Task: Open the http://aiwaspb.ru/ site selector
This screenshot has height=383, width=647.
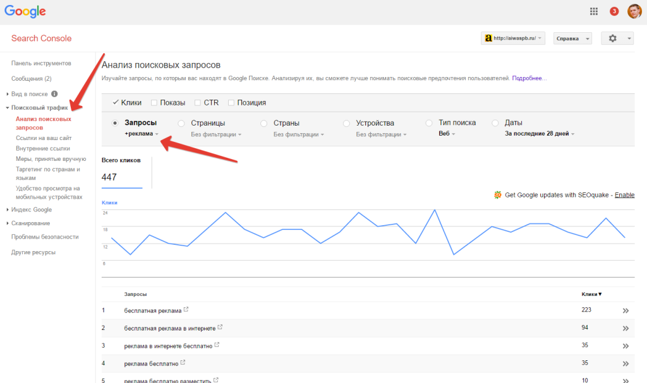Action: (x=513, y=38)
